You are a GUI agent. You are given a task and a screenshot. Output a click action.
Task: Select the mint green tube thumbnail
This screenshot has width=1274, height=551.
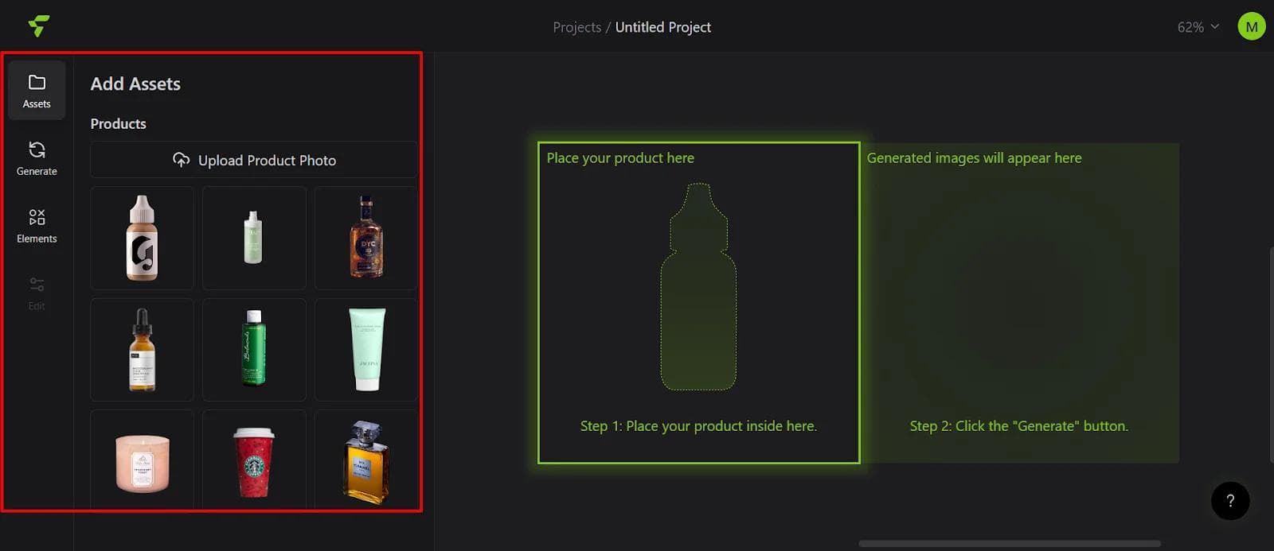pos(366,350)
